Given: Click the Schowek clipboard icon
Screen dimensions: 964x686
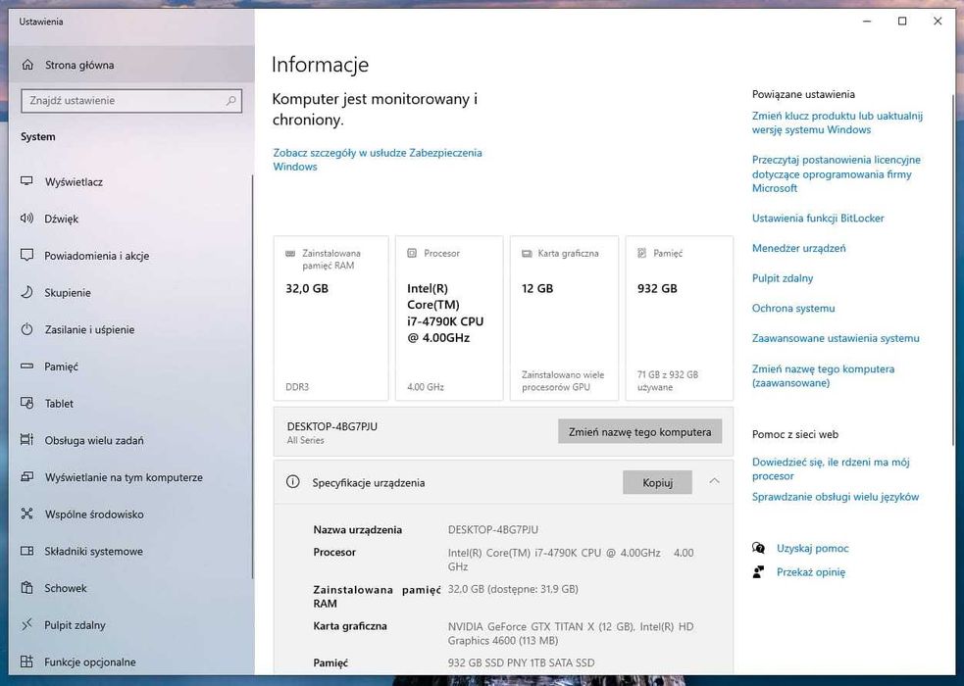Looking at the screenshot, I should tap(26, 587).
